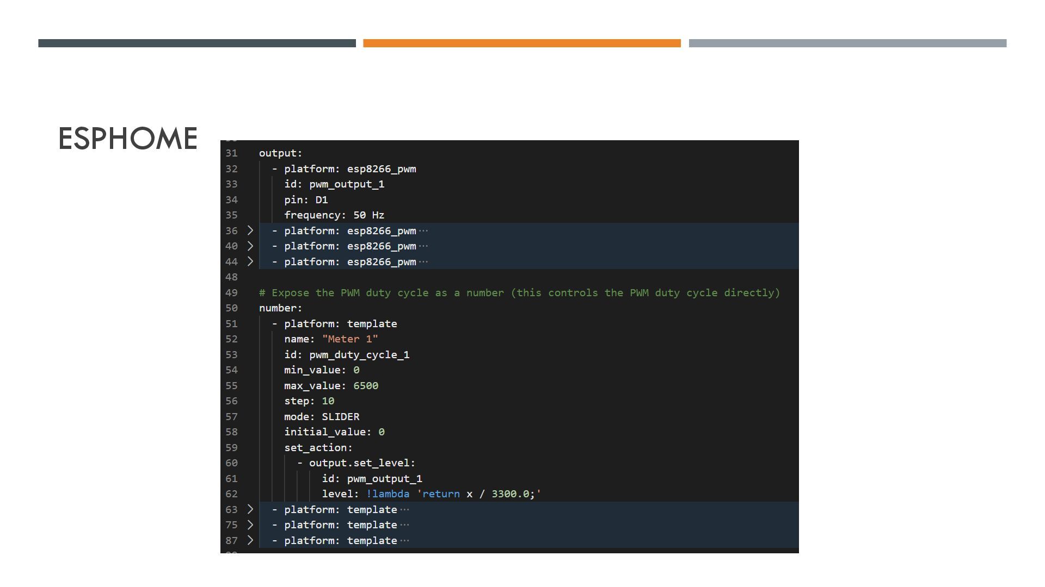Image resolution: width=1045 pixels, height=587 pixels.
Task: Click the 'number:' key on line 50
Action: 280,308
